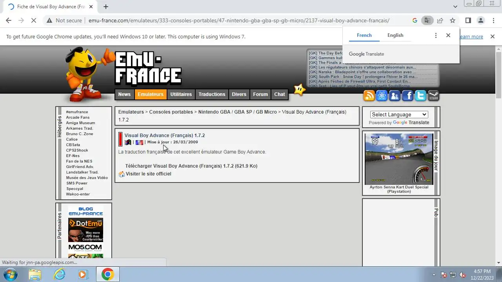Screen dimensions: 502x282
Task: Share this page via the share icon
Action: (440, 20)
